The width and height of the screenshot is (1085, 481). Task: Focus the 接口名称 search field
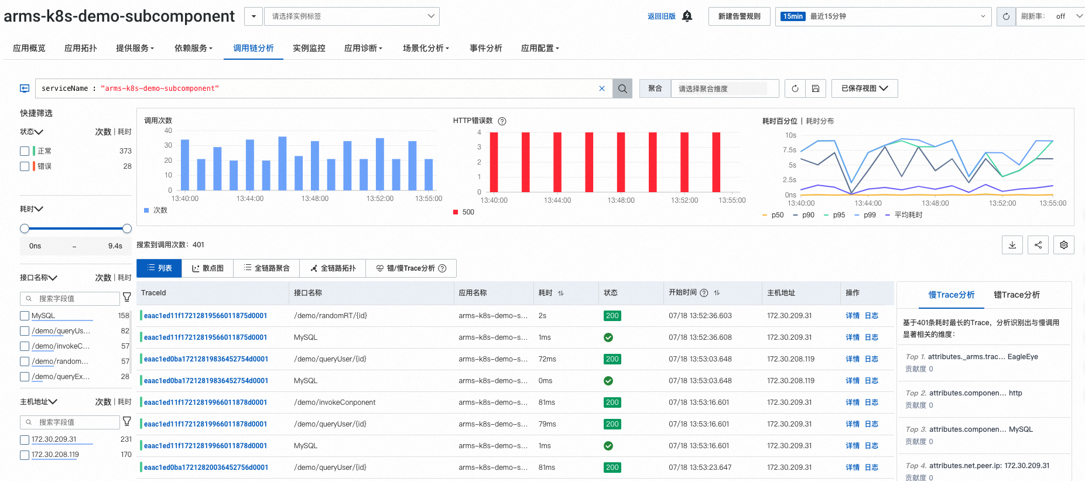click(70, 299)
